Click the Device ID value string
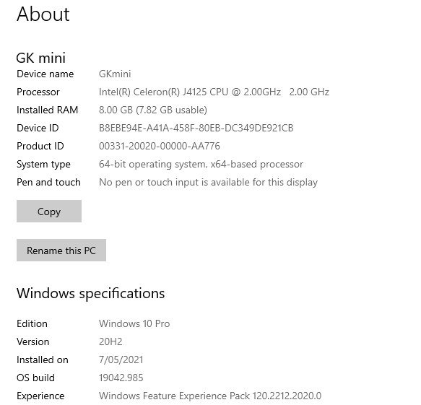The image size is (421, 405). (196, 128)
